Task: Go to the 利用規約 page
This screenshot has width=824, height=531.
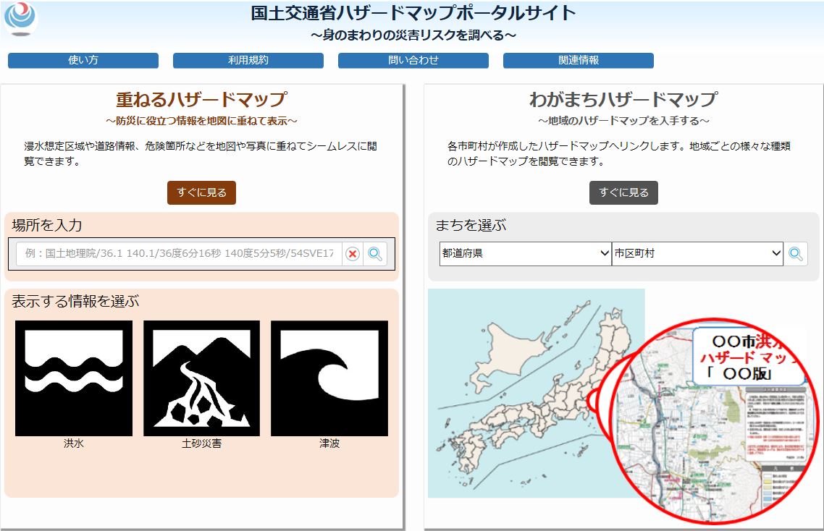Action: click(248, 61)
